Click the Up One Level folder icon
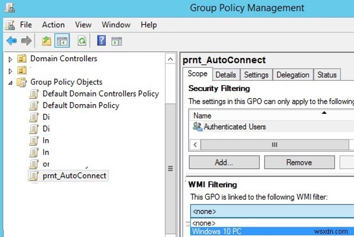Screen dimensions: 354x237 pyautogui.click(x=47, y=41)
